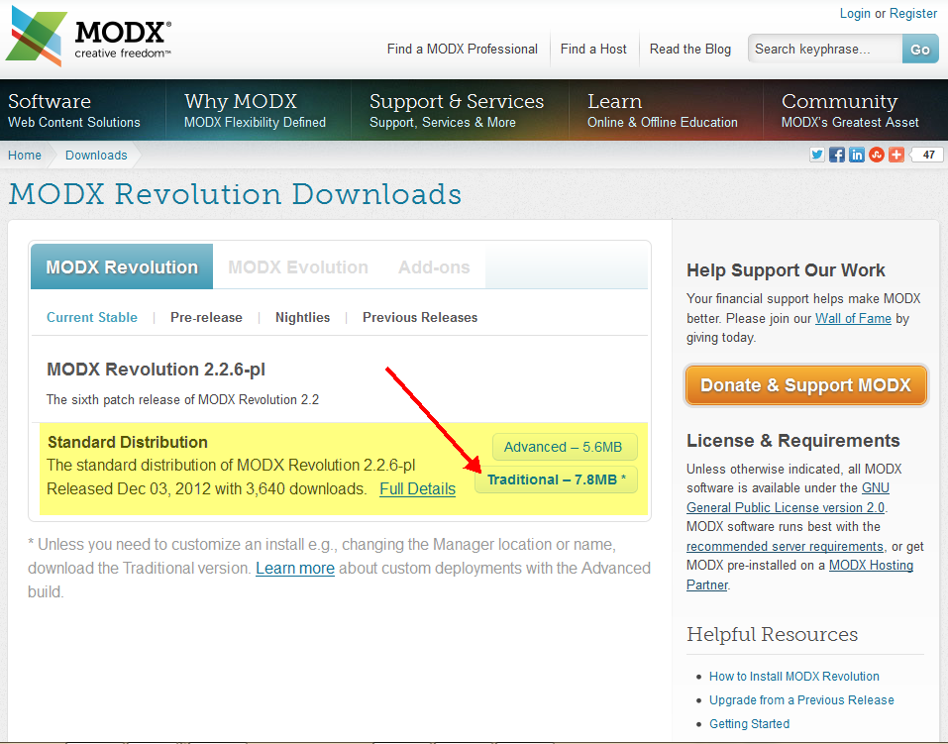The image size is (948, 744).
Task: Select the Pre-release sub-tab
Action: pos(206,318)
